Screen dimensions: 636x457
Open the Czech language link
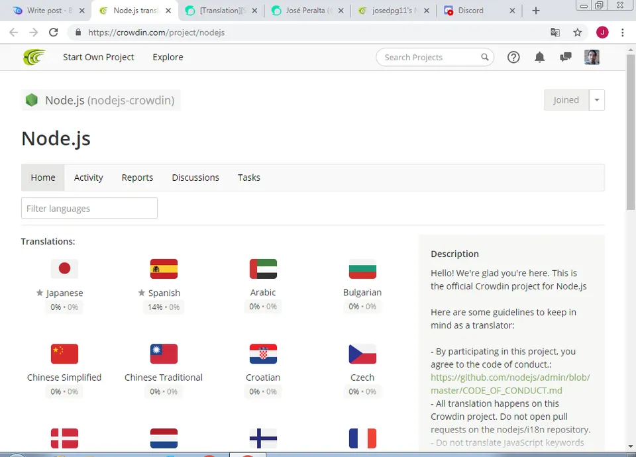click(362, 378)
